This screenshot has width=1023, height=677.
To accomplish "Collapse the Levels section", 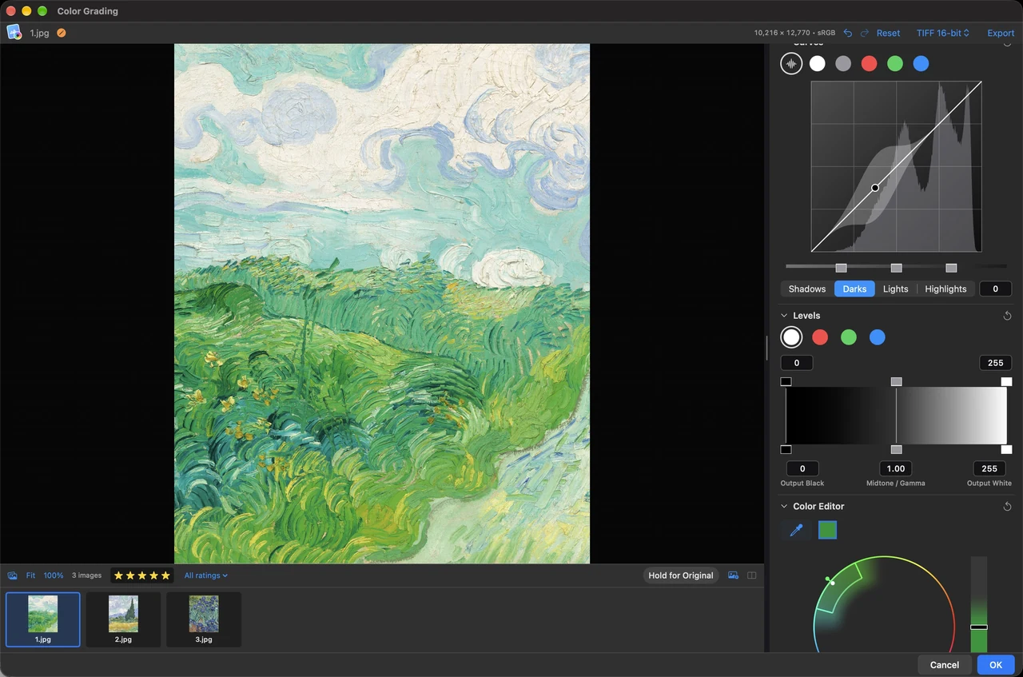I will point(785,316).
